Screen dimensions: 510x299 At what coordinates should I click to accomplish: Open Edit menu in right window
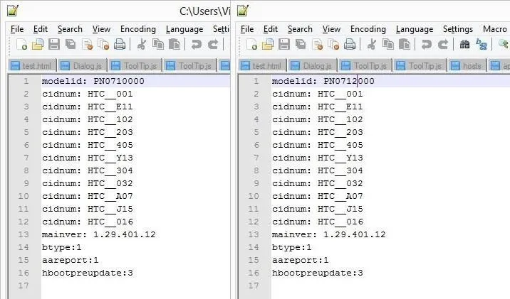coord(270,29)
